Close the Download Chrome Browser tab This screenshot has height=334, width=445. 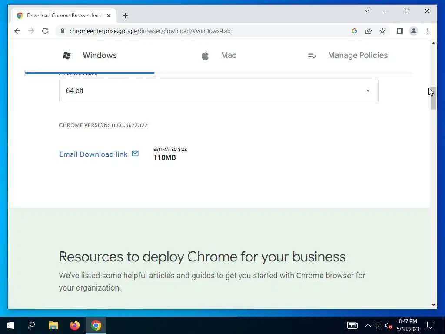point(108,16)
